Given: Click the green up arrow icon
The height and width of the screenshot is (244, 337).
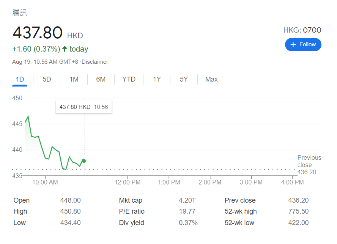Looking at the screenshot, I should click(x=65, y=49).
